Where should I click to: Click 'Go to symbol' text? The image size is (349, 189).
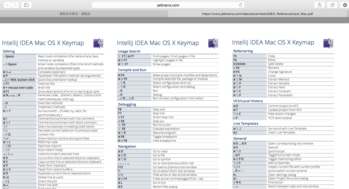[162, 159]
